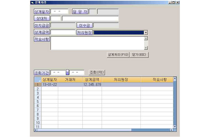Click the 상대처 lookup button
Viewport: 208px width, 137px height.
point(42,18)
